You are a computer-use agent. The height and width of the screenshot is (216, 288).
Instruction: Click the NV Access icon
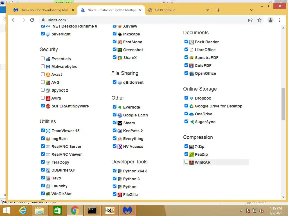coord(120,147)
